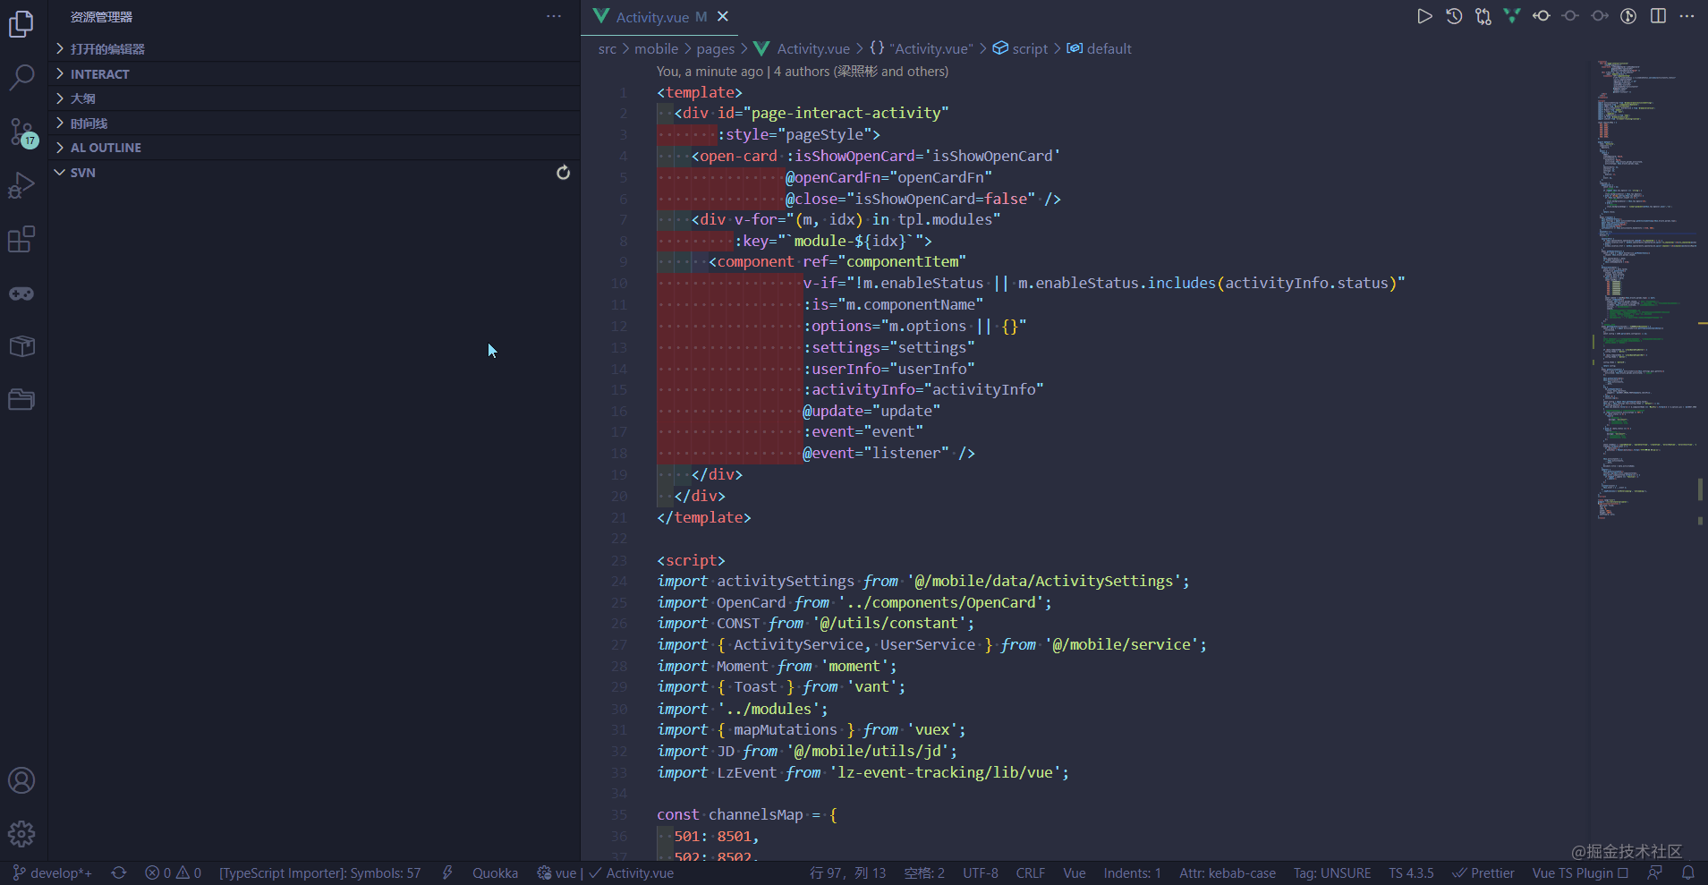Open the package box icon view
The image size is (1708, 885).
point(21,346)
